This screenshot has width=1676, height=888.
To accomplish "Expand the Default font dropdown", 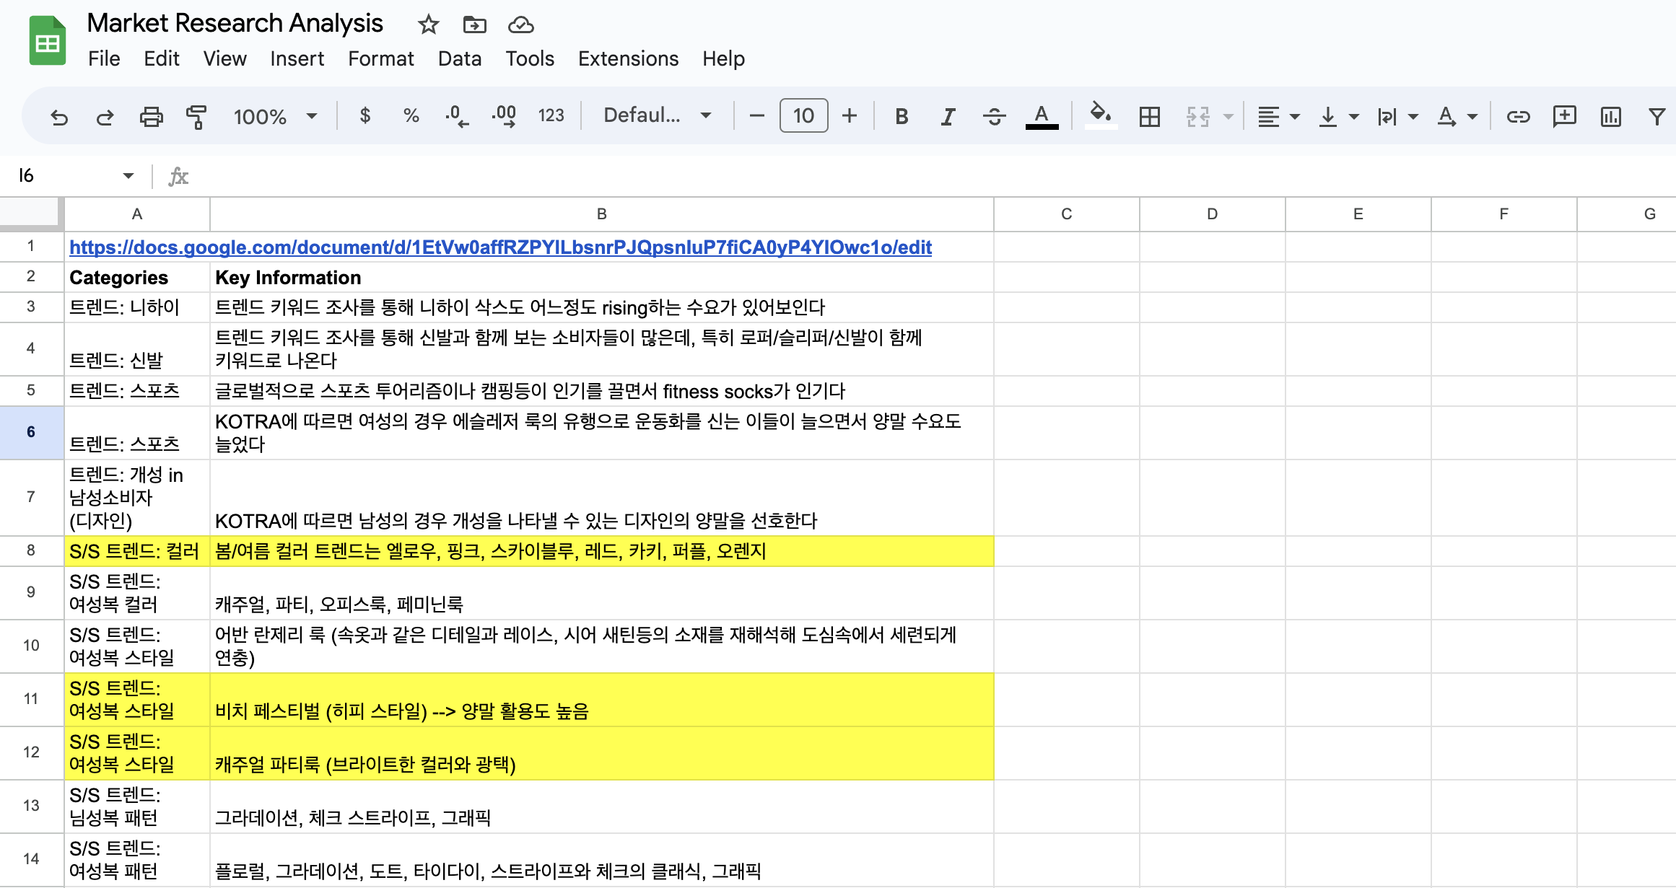I will click(x=657, y=116).
